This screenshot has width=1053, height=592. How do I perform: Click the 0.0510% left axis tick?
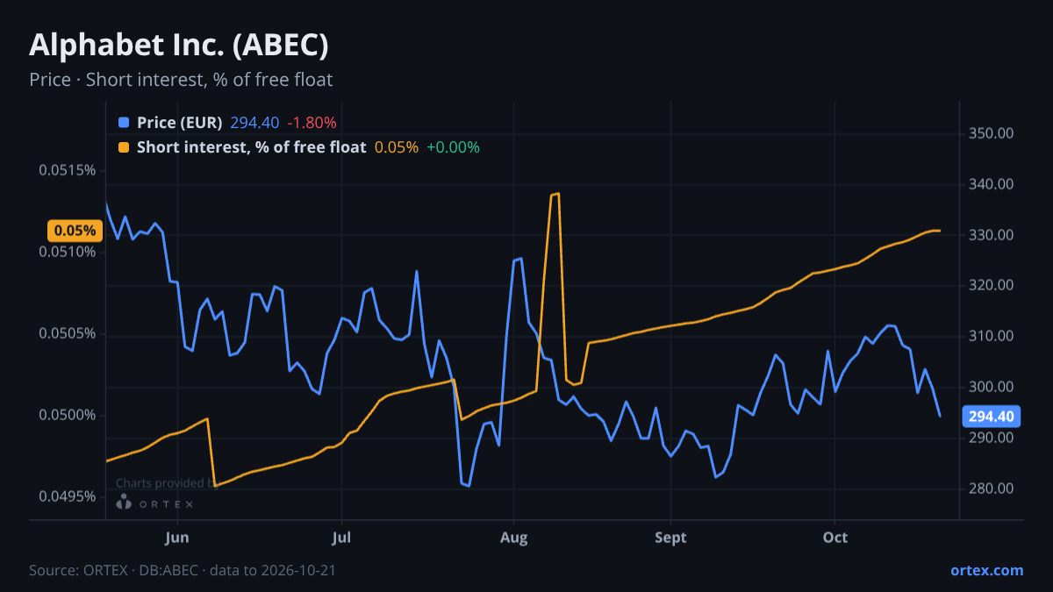pos(67,252)
